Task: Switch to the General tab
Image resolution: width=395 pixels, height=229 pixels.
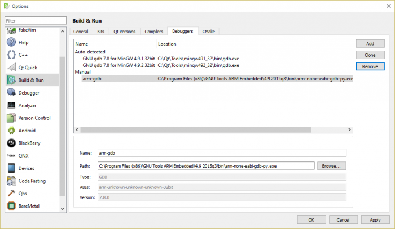Action: (81, 32)
